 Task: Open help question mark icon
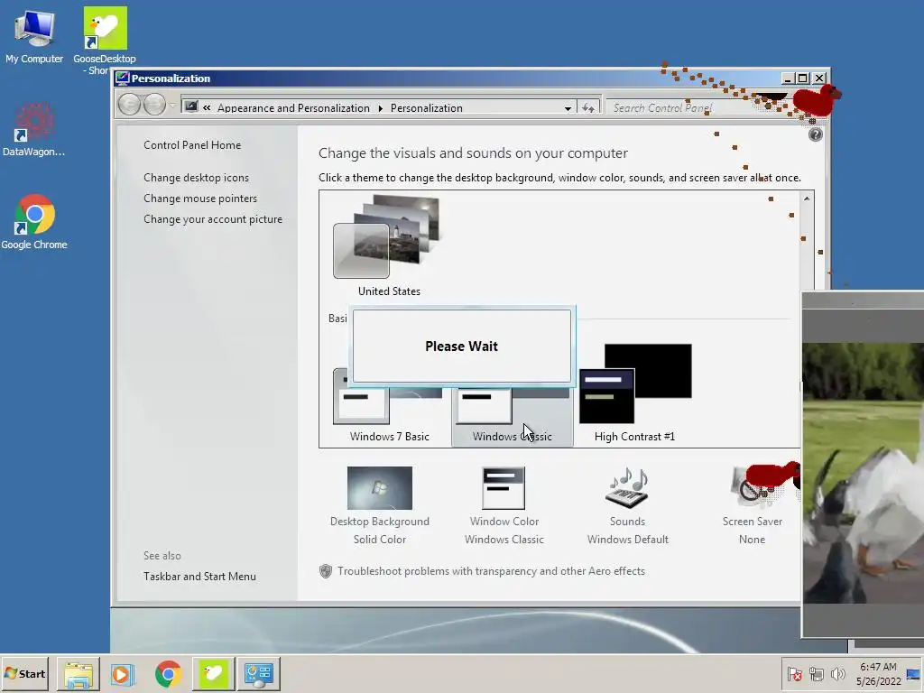816,135
